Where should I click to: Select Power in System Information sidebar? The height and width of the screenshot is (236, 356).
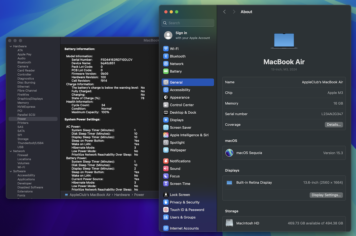[33, 119]
